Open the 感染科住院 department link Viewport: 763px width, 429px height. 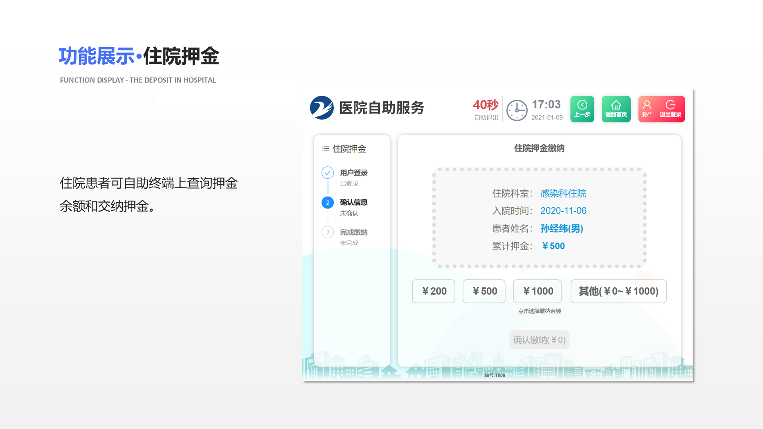tap(563, 193)
